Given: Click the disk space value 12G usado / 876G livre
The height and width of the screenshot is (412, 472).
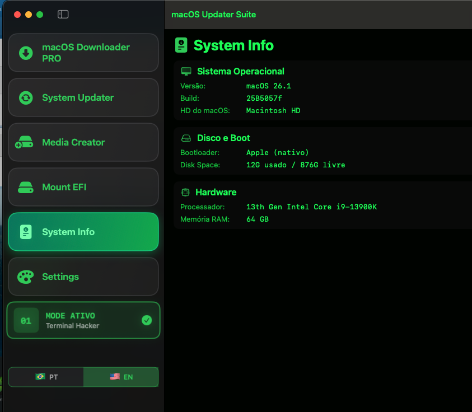Looking at the screenshot, I should point(296,165).
